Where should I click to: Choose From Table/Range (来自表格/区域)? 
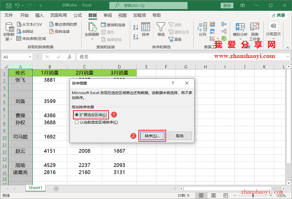click(31, 39)
